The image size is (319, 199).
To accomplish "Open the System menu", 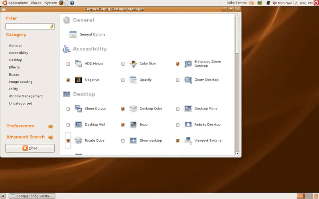I will click(51, 3).
